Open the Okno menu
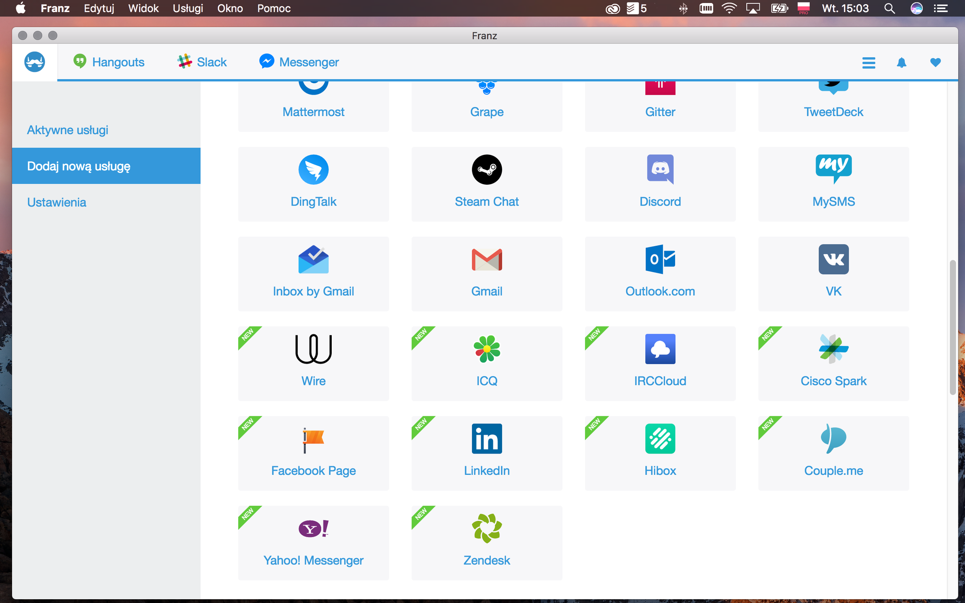 [230, 8]
